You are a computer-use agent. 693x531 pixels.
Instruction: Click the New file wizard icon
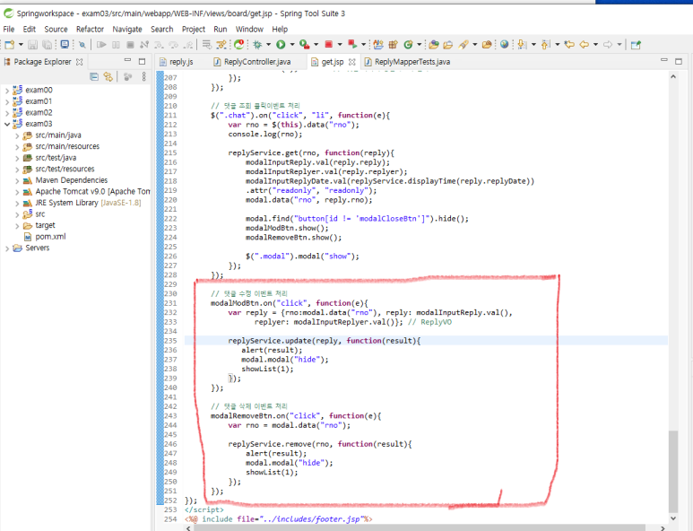tap(10, 44)
